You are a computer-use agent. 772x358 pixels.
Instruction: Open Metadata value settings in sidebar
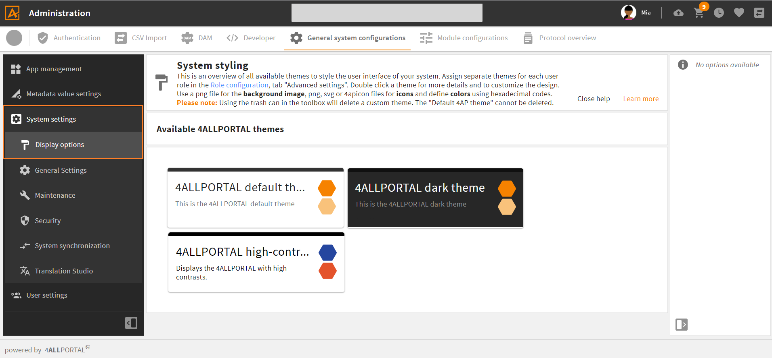click(x=73, y=94)
